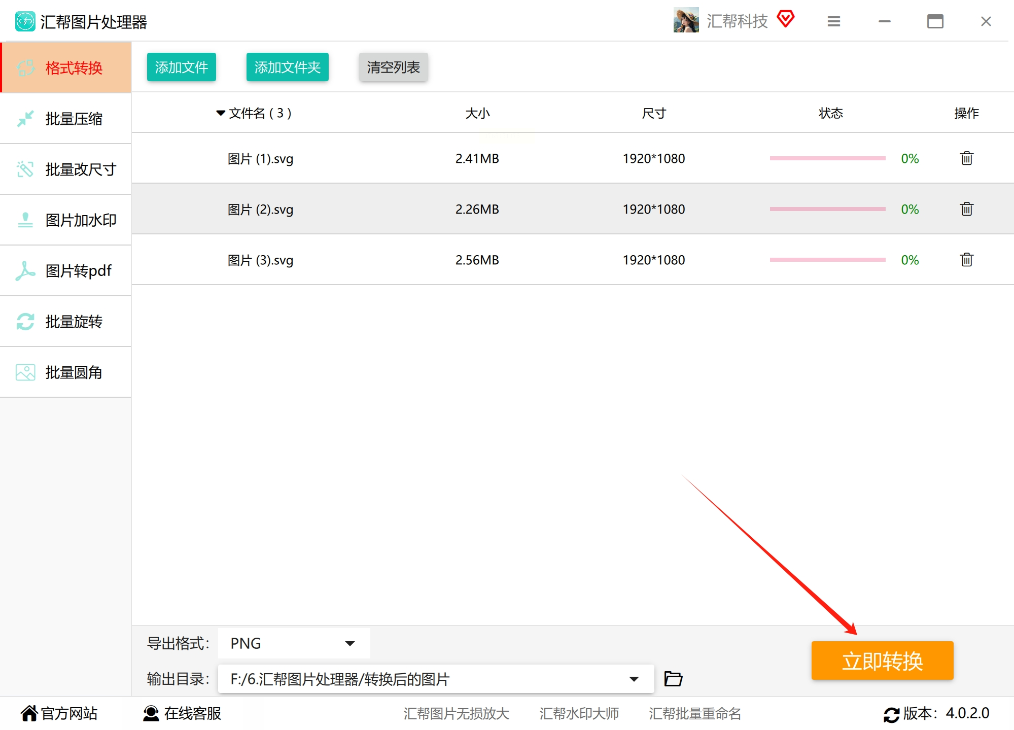The image size is (1014, 730).
Task: Click the 汇帮科技 user avatar
Action: (x=686, y=20)
